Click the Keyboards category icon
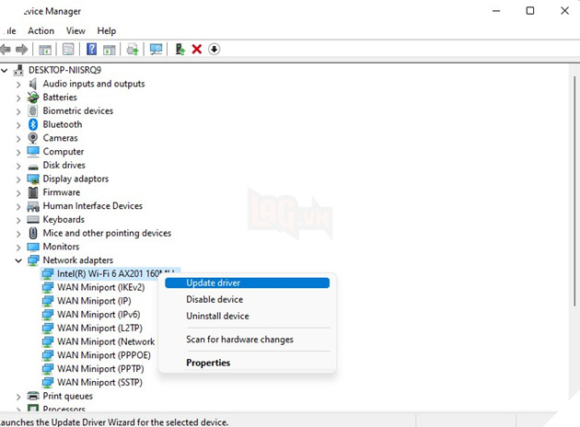 (33, 220)
